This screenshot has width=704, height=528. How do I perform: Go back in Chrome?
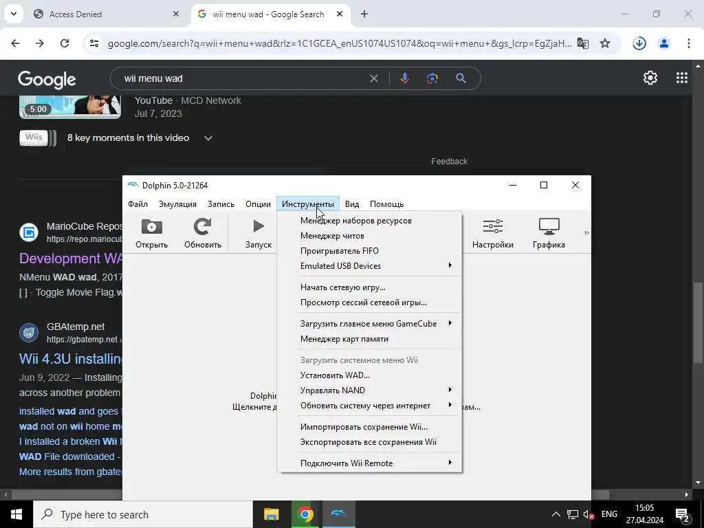click(15, 43)
